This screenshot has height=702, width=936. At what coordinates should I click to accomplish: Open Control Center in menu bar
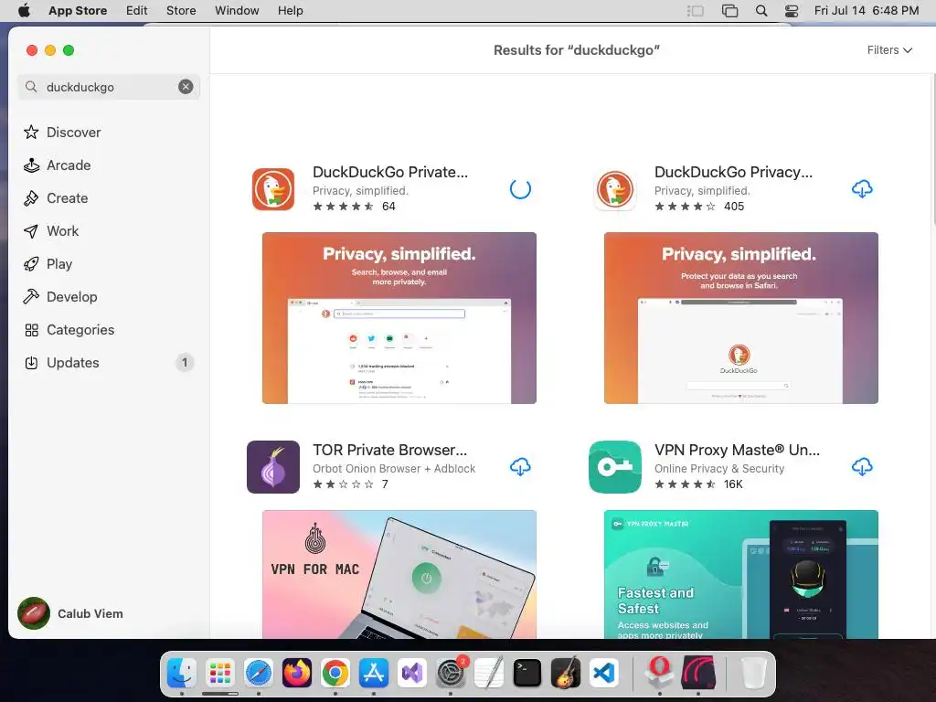792,11
